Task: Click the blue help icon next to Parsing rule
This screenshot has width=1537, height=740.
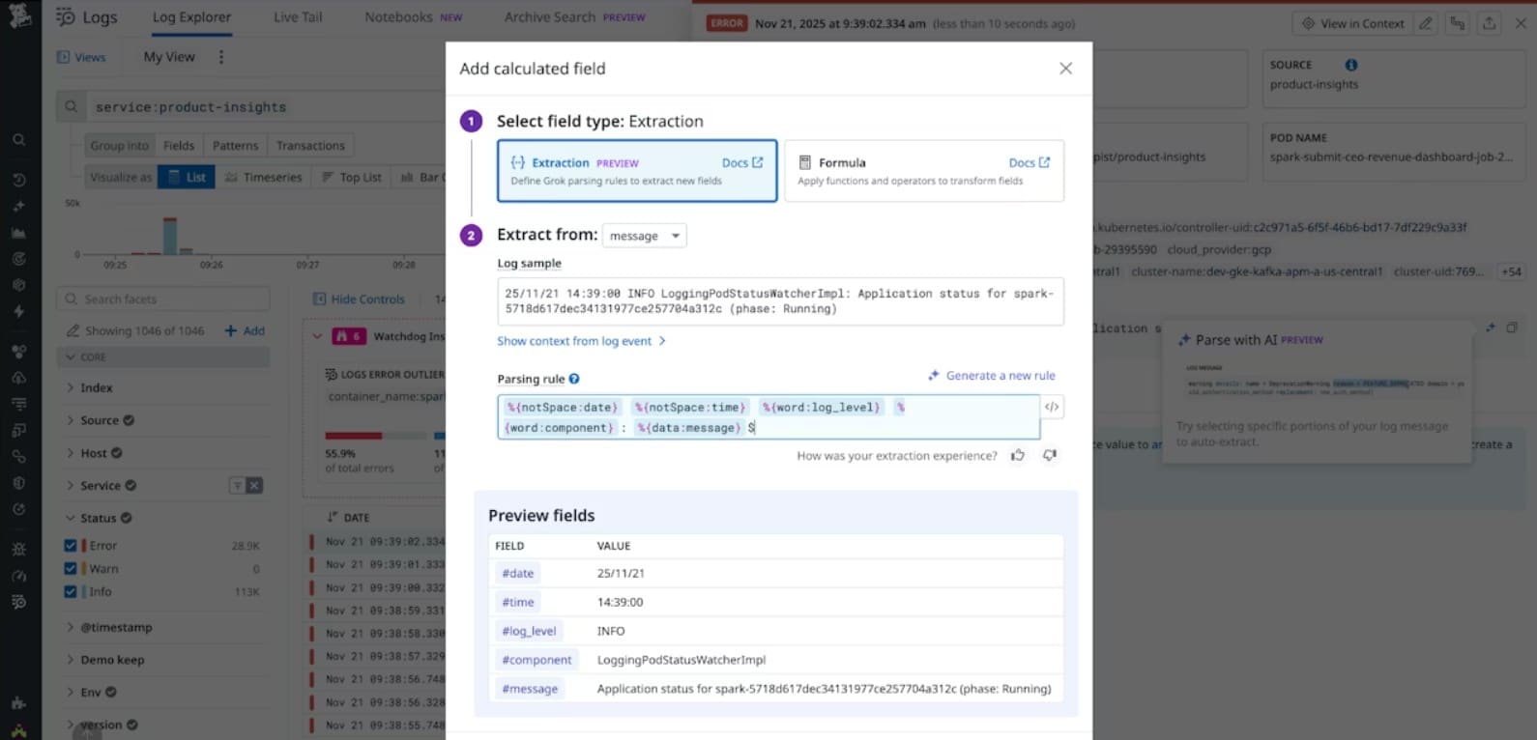Action: [574, 379]
